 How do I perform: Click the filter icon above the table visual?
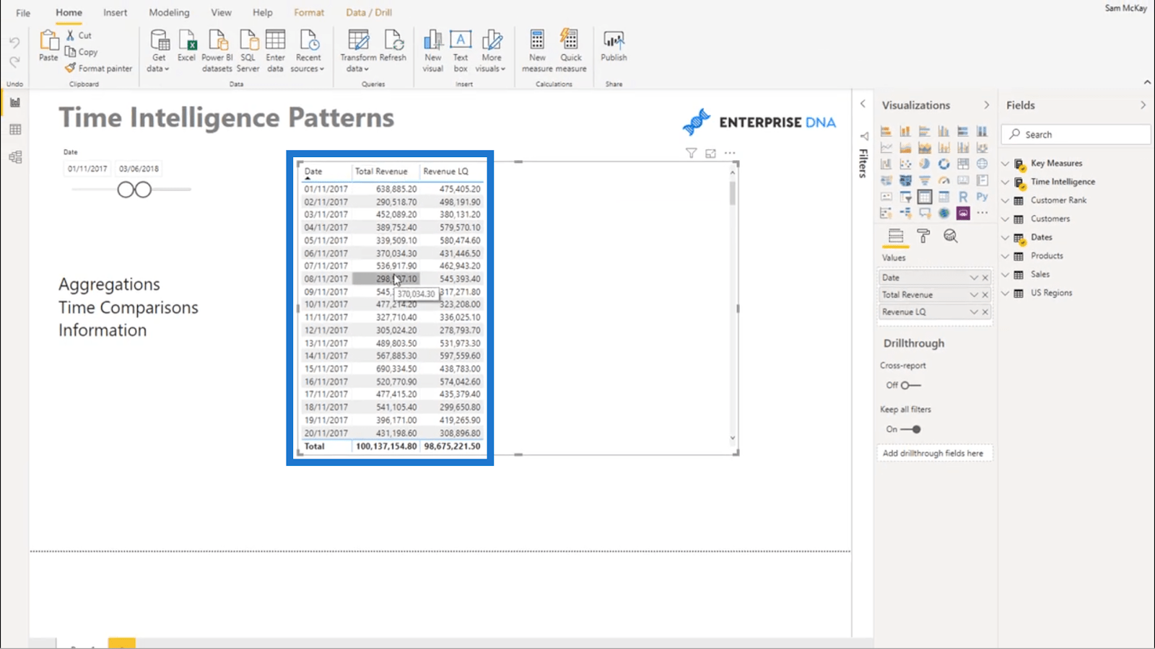(691, 153)
